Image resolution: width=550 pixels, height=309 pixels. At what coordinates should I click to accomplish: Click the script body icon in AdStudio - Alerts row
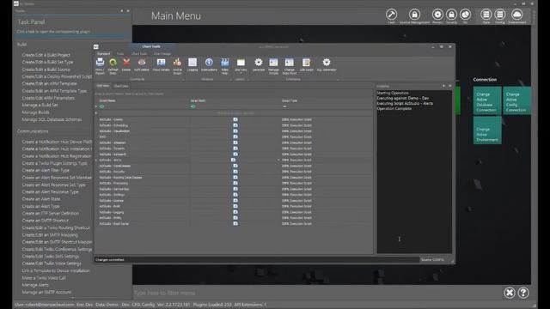pos(233,160)
